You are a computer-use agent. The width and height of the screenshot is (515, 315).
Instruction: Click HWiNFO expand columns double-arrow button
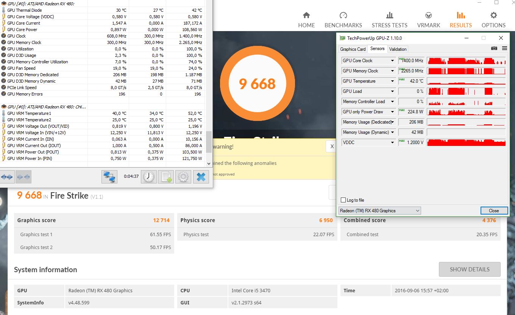pos(7,177)
